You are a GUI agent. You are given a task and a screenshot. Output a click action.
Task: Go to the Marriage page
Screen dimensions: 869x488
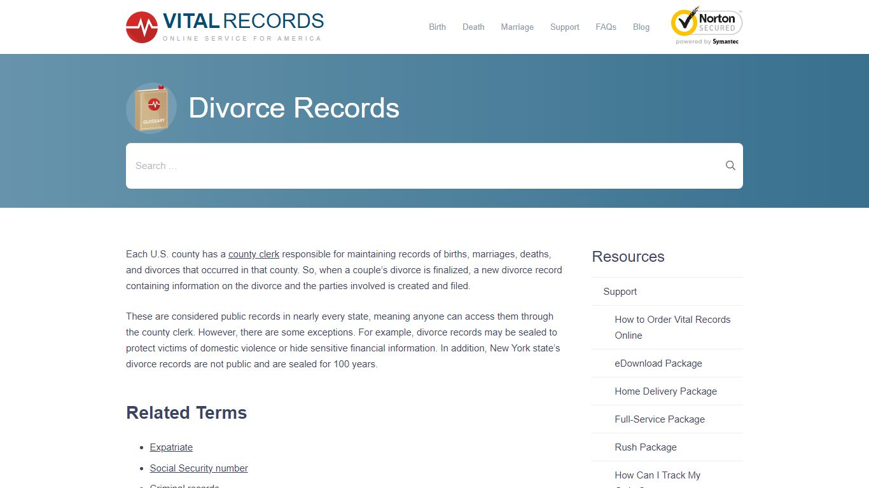click(x=517, y=27)
